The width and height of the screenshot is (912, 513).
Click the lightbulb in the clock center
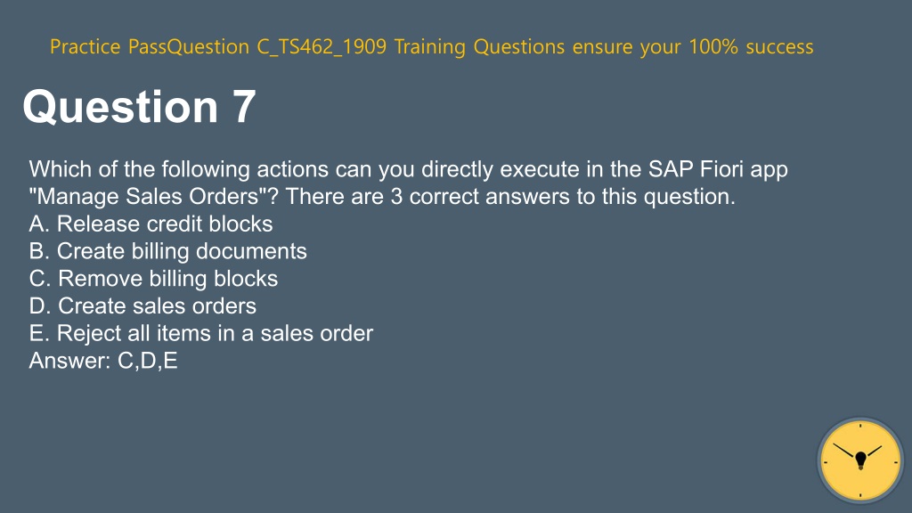tap(861, 460)
